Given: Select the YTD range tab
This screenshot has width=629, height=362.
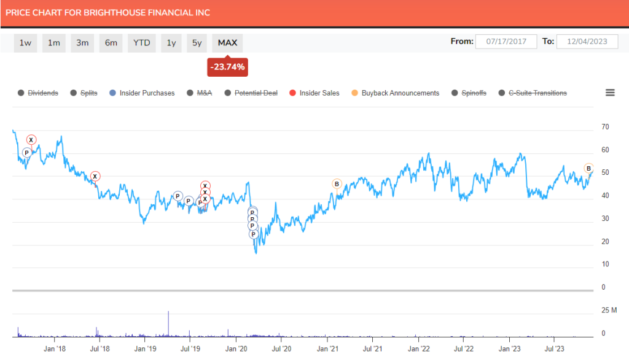Looking at the screenshot, I should pyautogui.click(x=141, y=42).
